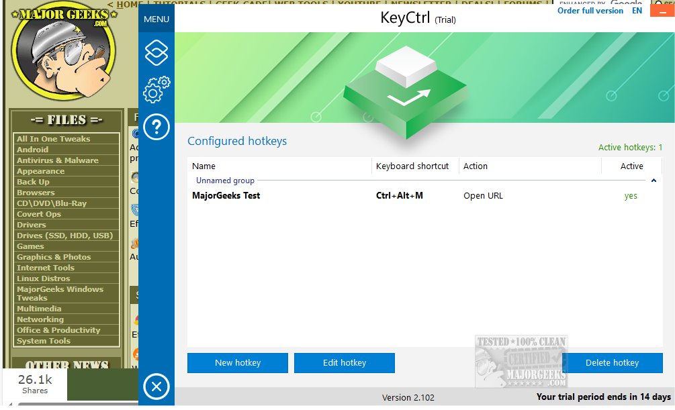Click the orange minimize button of KeyCtrl

point(662,10)
